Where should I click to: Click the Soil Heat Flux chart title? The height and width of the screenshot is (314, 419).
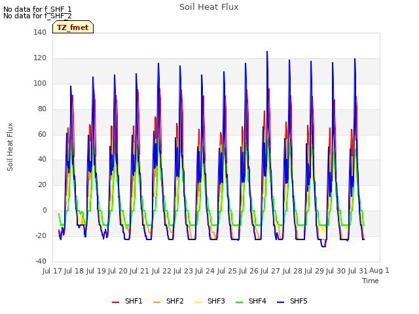209,7
